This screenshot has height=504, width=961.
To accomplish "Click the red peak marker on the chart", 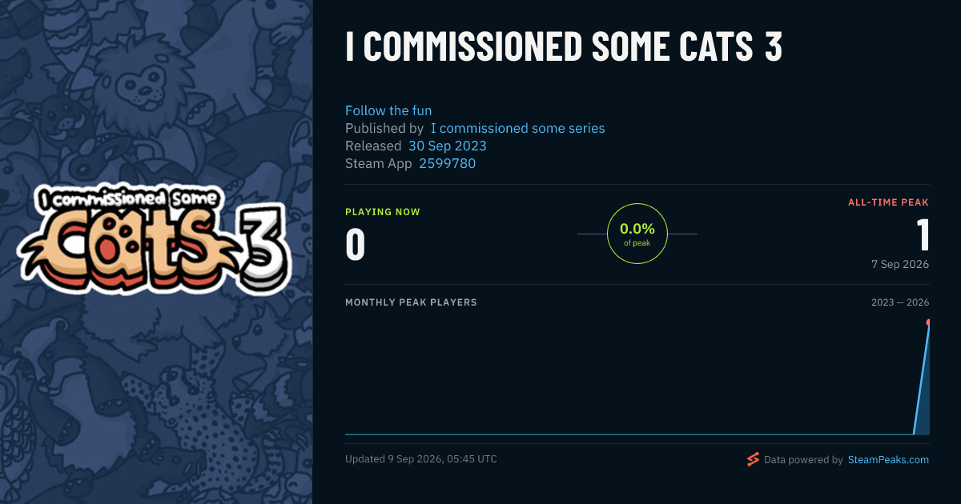I will [929, 322].
